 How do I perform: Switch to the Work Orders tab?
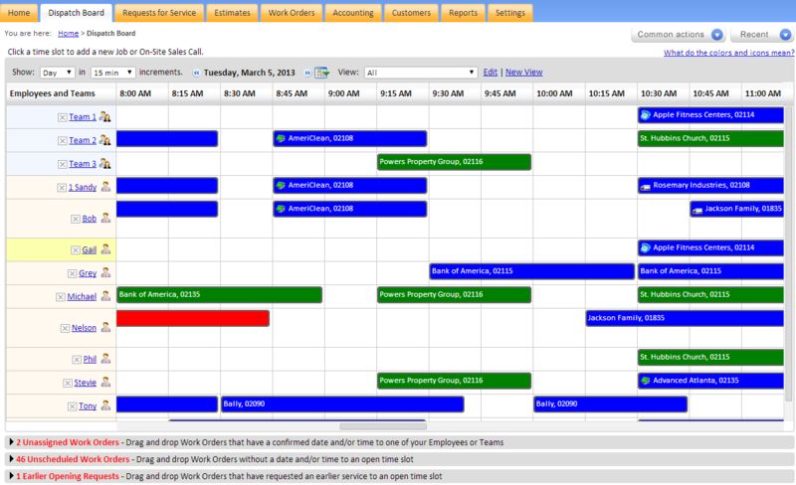(292, 13)
